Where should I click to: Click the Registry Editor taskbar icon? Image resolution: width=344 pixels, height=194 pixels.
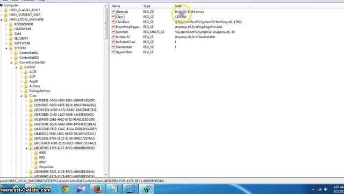(147, 189)
